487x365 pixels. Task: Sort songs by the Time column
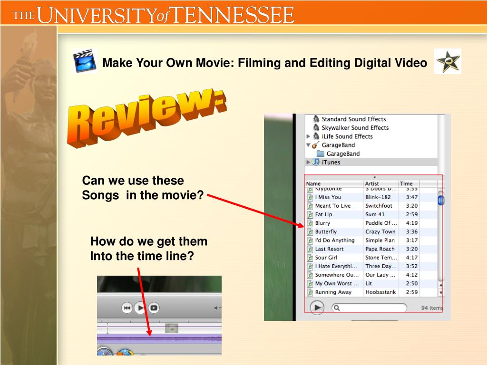[409, 183]
